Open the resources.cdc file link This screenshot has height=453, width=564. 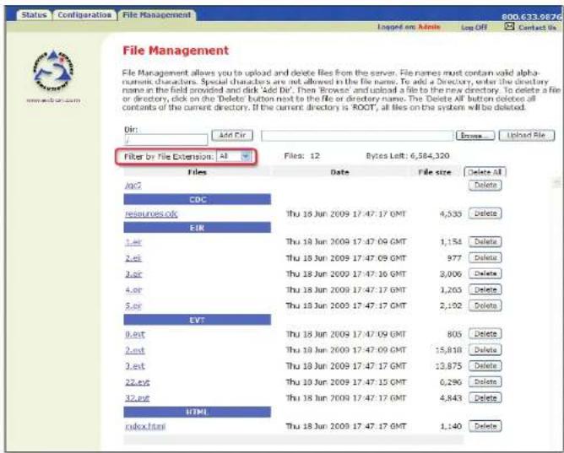(x=151, y=213)
